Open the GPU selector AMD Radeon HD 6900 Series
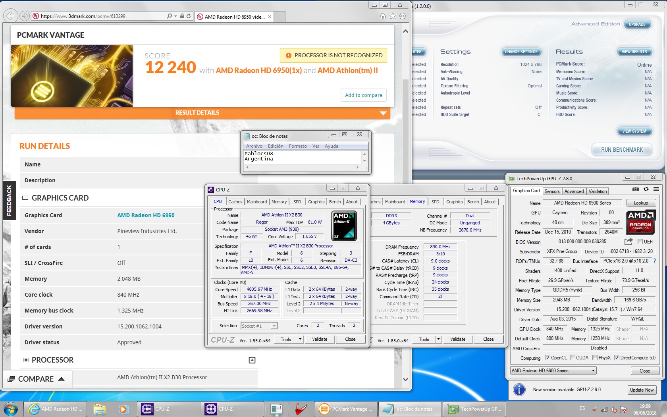This screenshot has height=417, width=667. (x=553, y=371)
